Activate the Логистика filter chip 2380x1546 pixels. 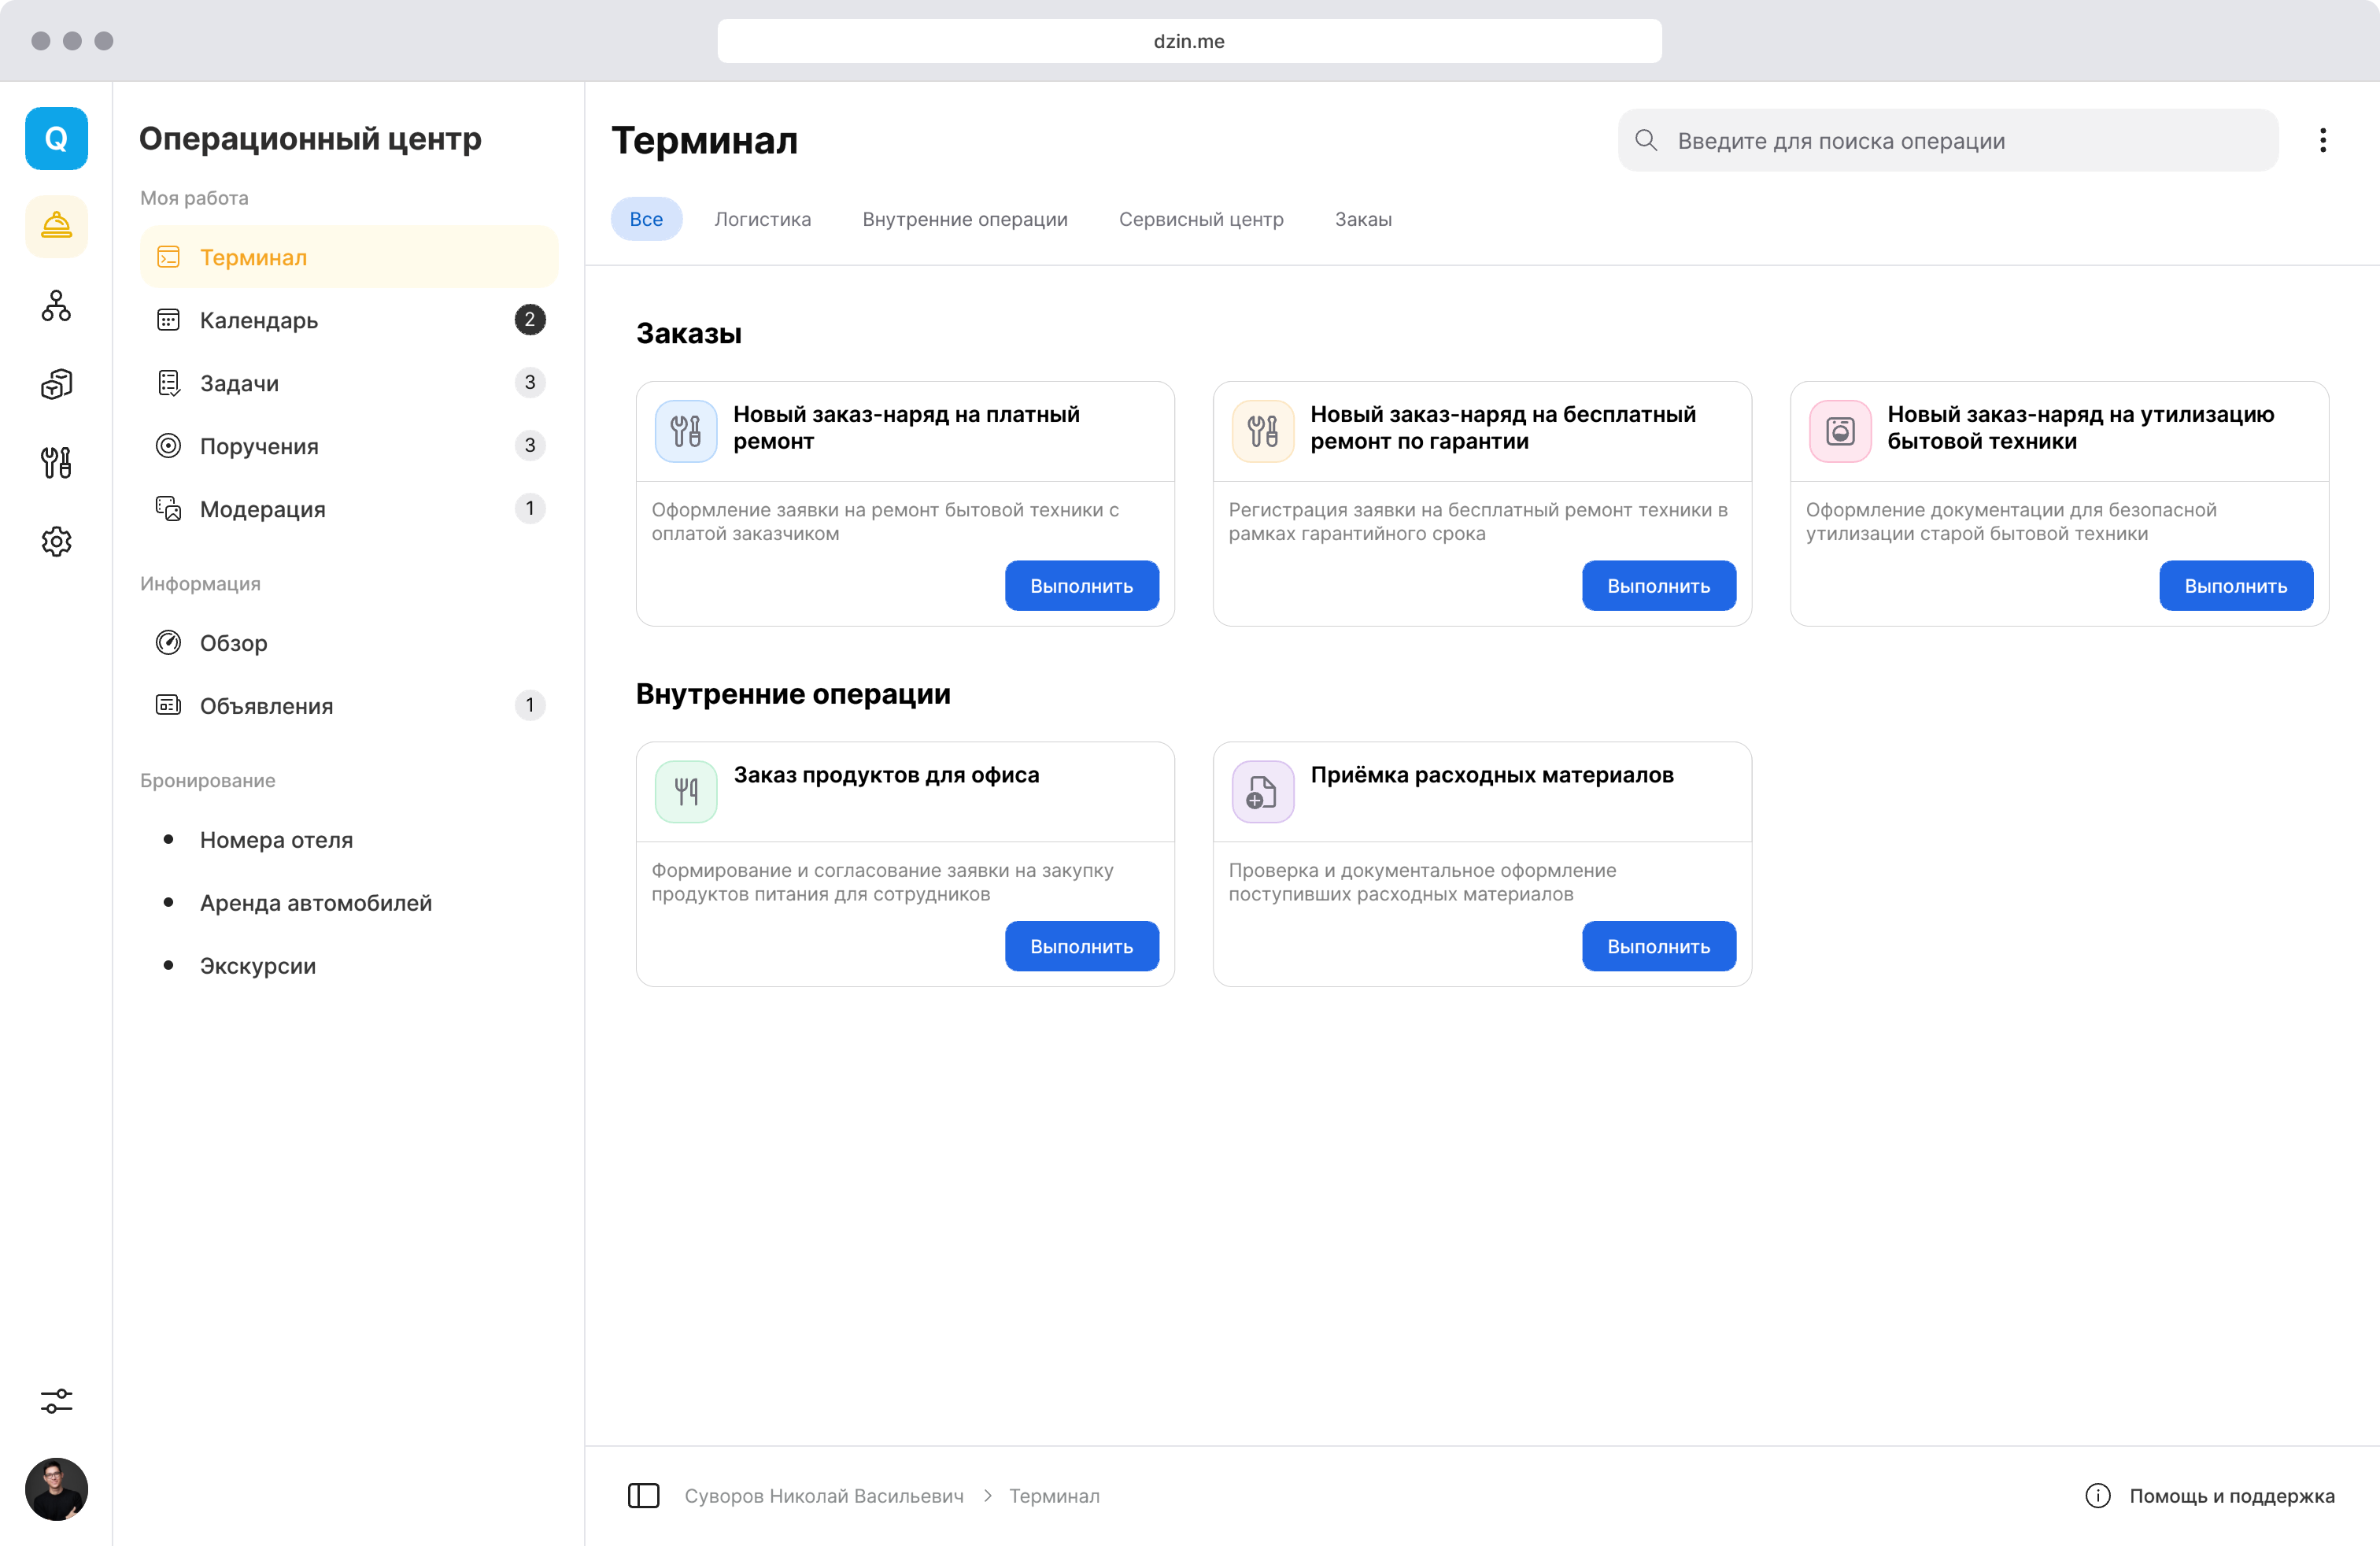point(762,218)
